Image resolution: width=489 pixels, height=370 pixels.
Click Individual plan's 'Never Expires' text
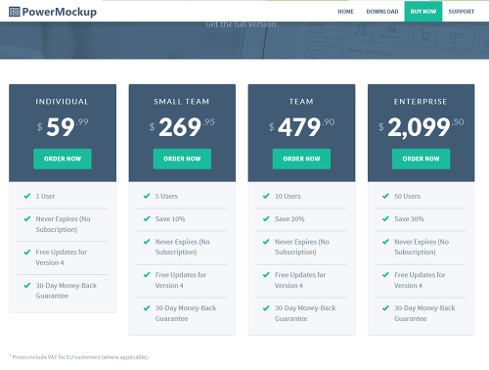click(63, 224)
